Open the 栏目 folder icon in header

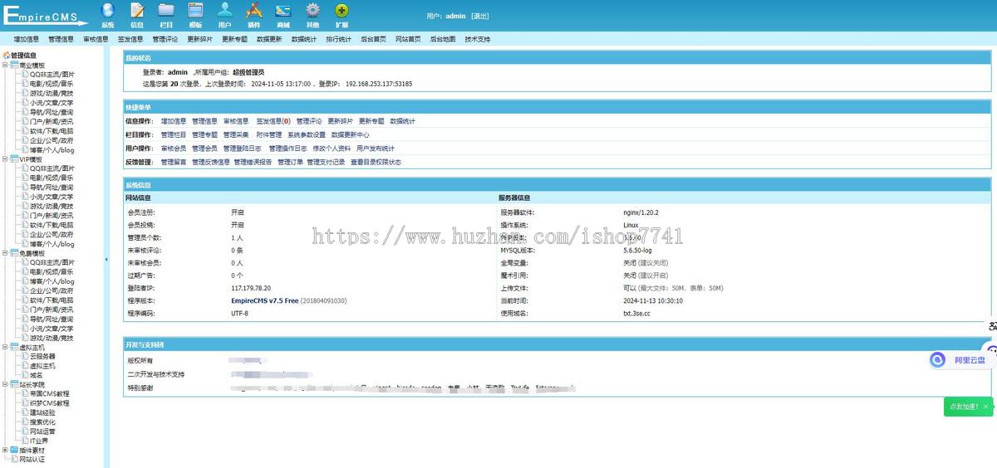tap(166, 10)
